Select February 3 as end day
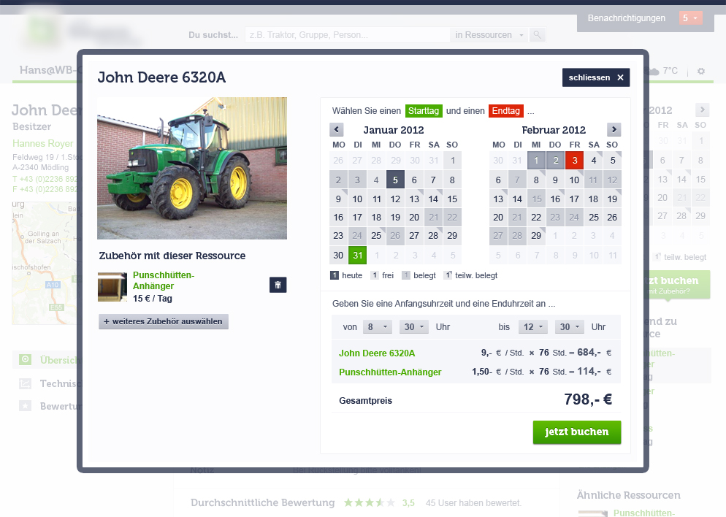 (575, 161)
